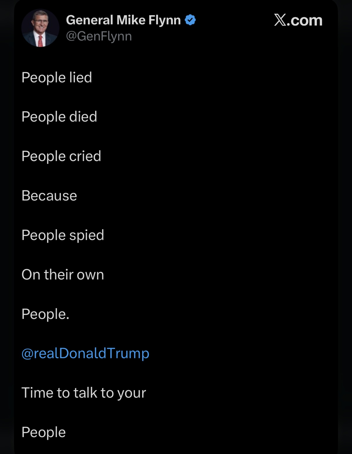Click the verified blue checkmark badge
The height and width of the screenshot is (454, 352).
pyautogui.click(x=190, y=20)
